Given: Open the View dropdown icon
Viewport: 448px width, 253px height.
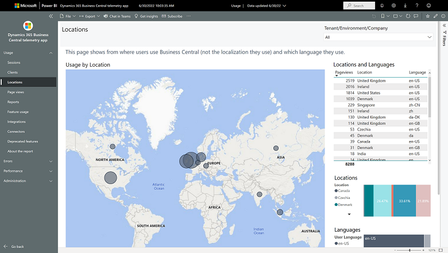Looking at the screenshot, I should (x=397, y=16).
